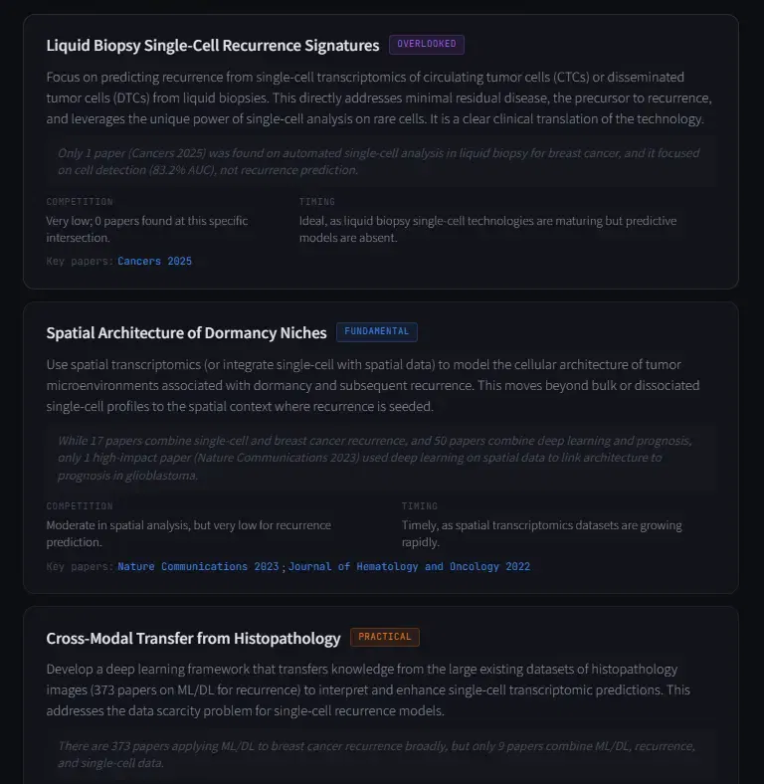Viewport: 764px width, 784px height.
Task: Click the PRACTICAL tag badge
Action: (x=385, y=637)
